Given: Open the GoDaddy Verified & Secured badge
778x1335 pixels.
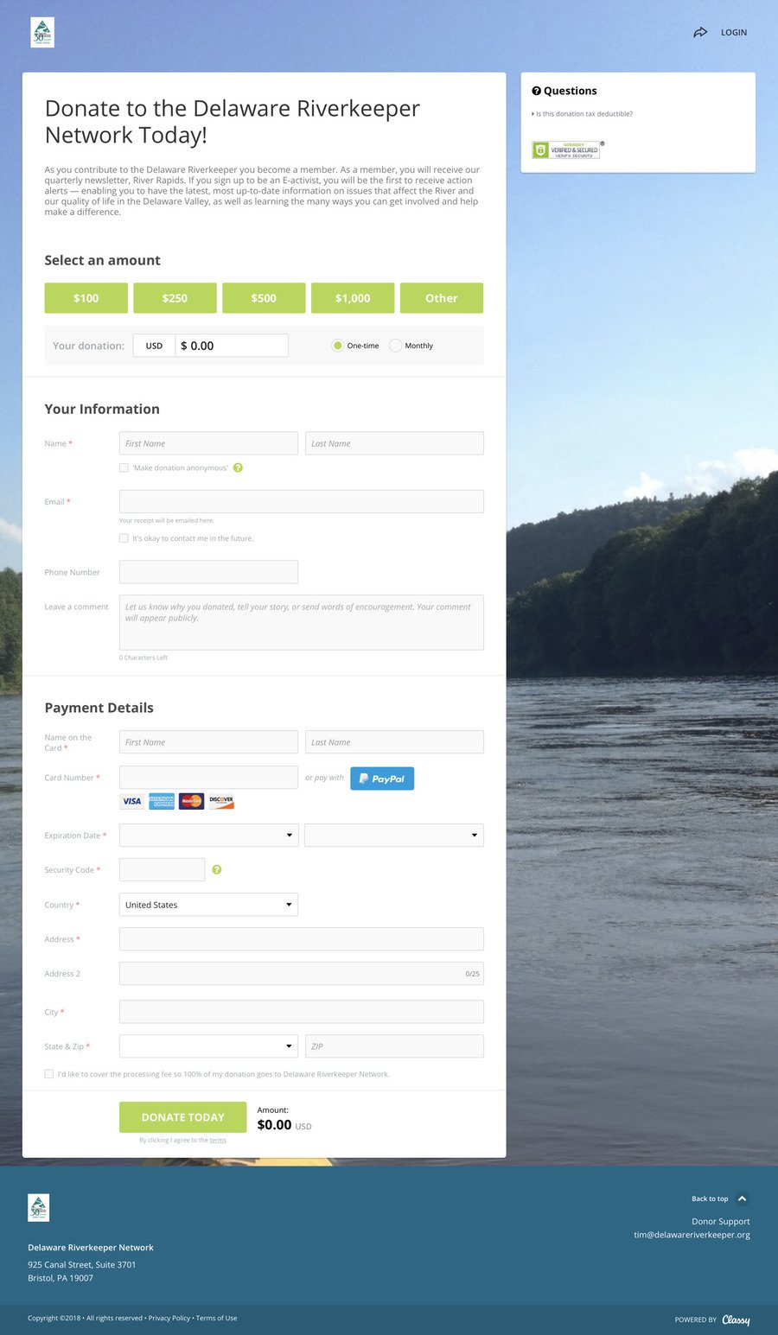Looking at the screenshot, I should (x=567, y=149).
